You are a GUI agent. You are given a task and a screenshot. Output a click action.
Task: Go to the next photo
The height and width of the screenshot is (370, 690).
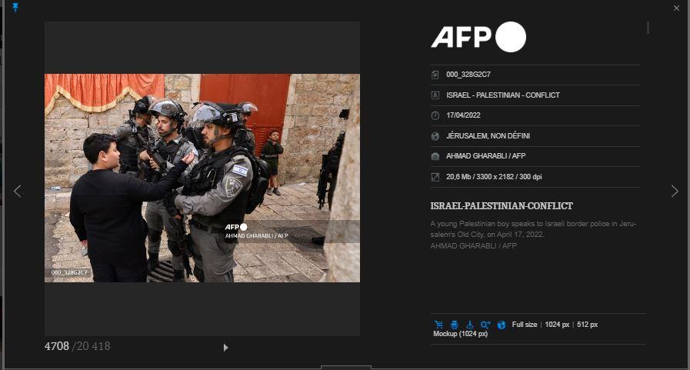[675, 191]
